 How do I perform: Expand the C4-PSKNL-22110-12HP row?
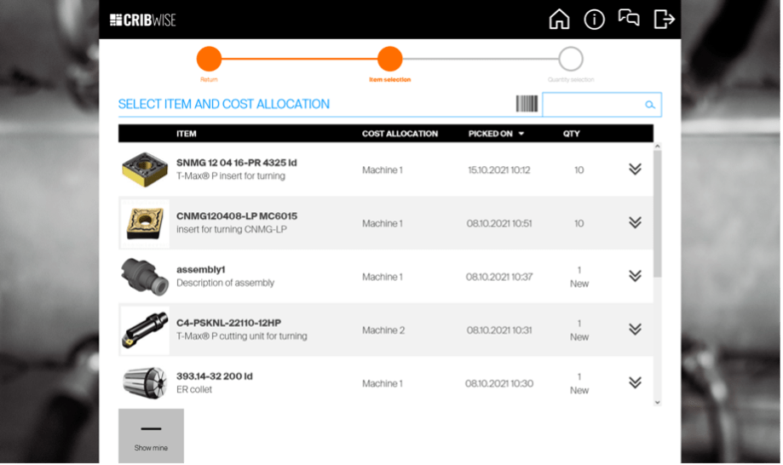click(635, 330)
